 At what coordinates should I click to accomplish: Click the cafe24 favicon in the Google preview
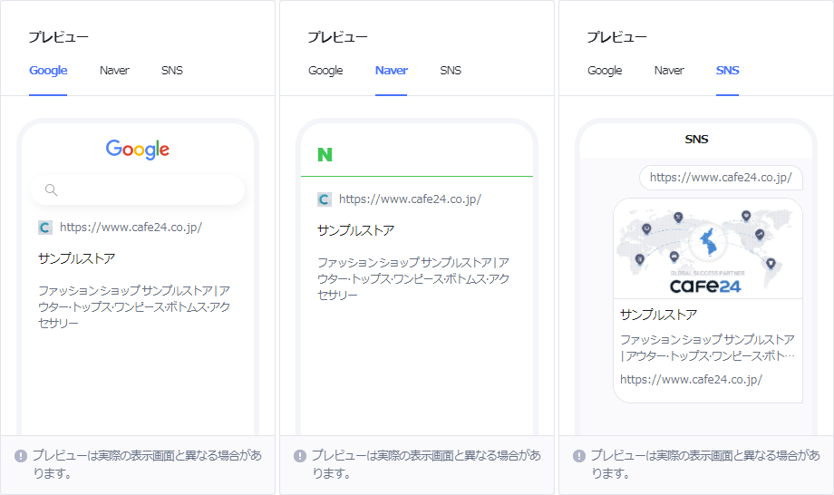click(x=44, y=228)
